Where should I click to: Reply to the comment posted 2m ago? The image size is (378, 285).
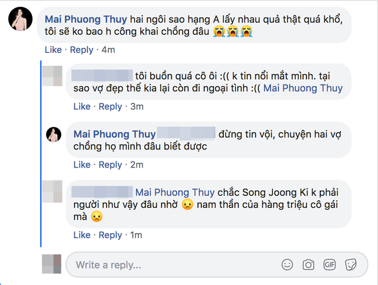tap(110, 165)
